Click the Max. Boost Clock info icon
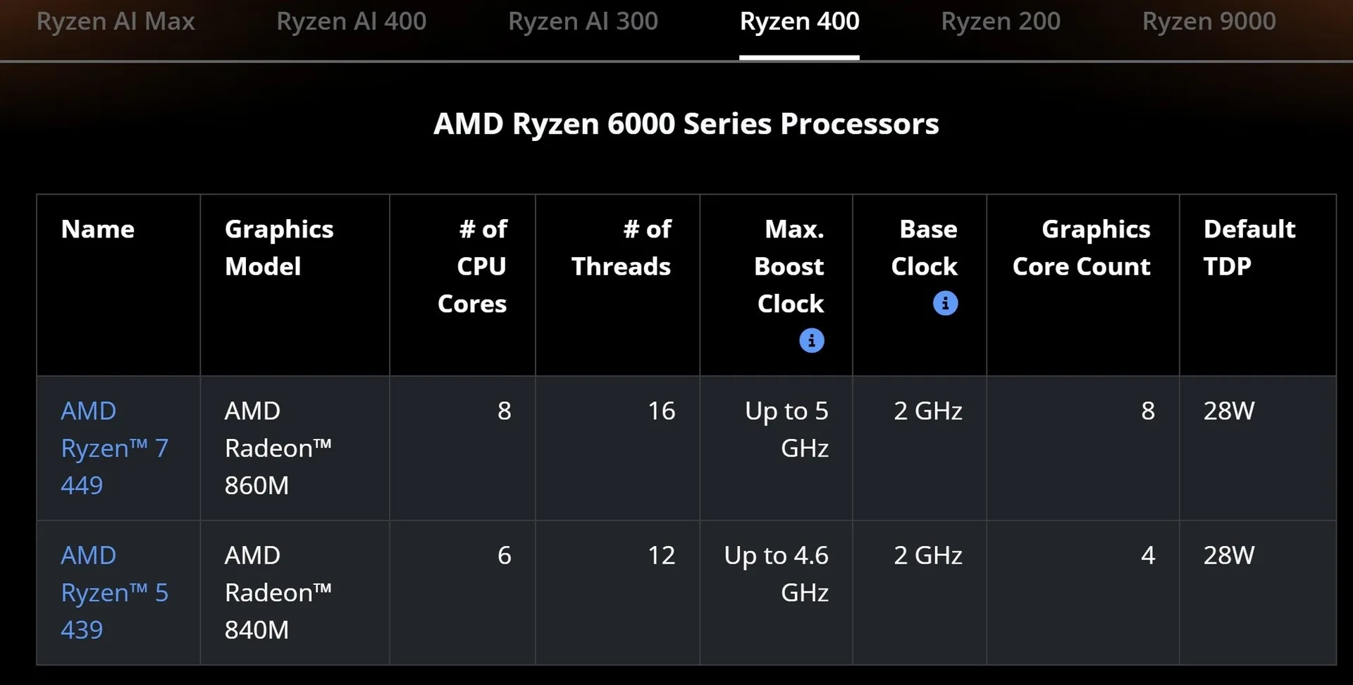This screenshot has height=685, width=1353. coord(811,340)
